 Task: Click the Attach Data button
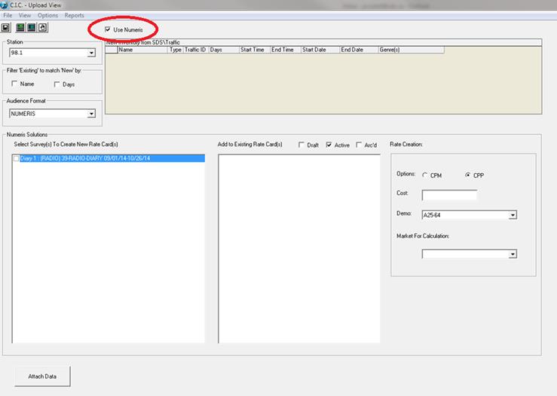43,376
